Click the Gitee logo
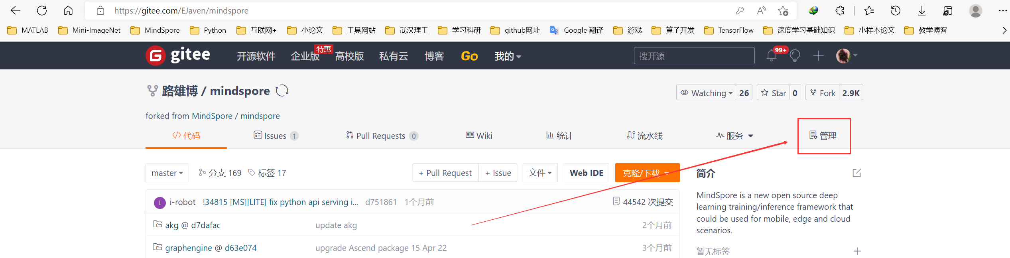1010x258 pixels. (178, 55)
